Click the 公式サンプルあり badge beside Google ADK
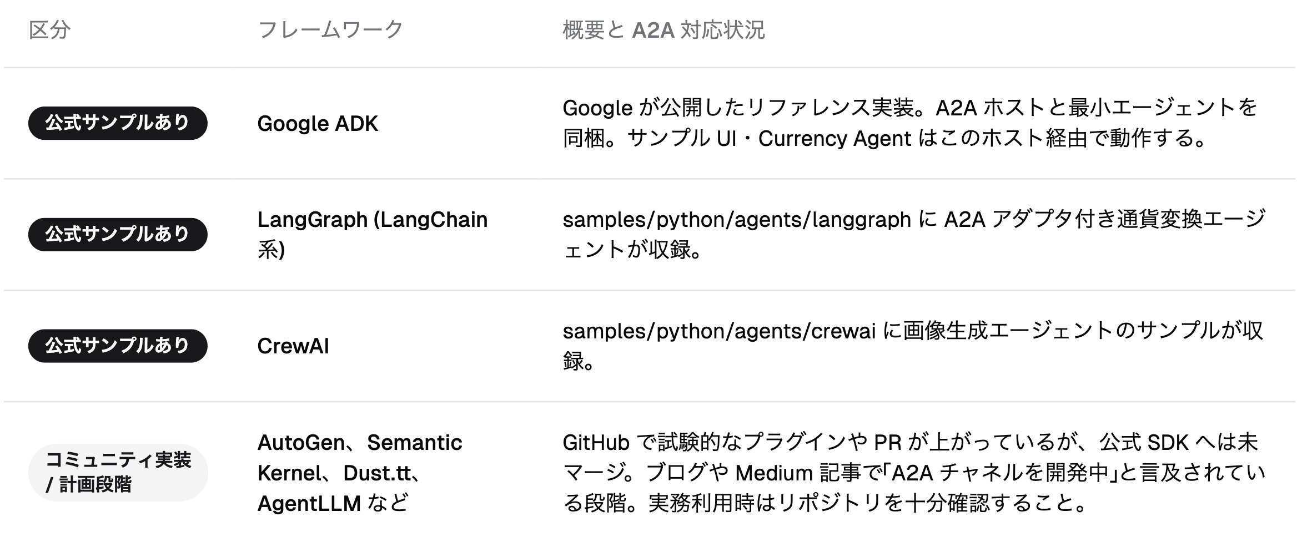 [x=118, y=123]
